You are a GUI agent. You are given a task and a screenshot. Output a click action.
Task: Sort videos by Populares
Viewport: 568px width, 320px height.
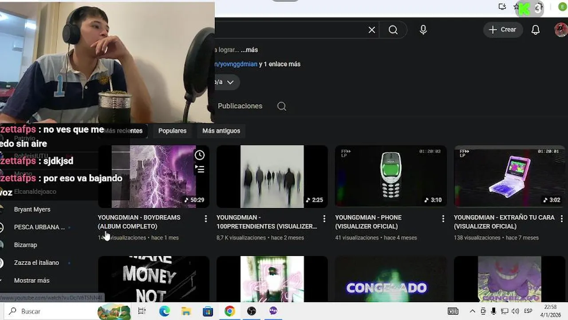pos(172,131)
